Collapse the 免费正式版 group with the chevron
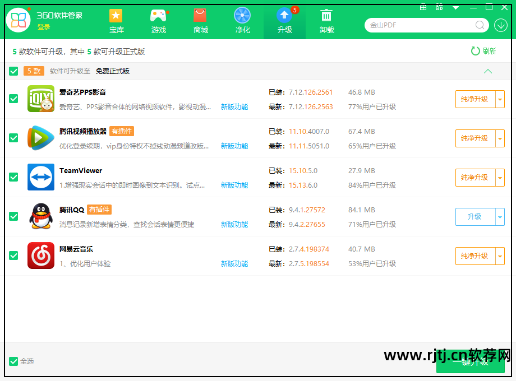This screenshot has height=381, width=516. (488, 71)
